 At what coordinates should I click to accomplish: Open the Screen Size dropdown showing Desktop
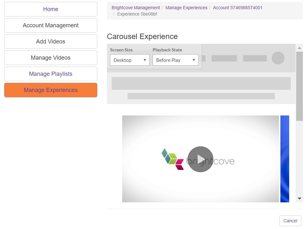point(129,60)
